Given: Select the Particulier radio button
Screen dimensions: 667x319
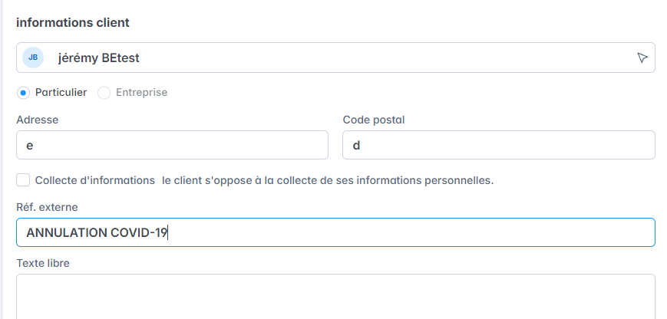Looking at the screenshot, I should [23, 93].
